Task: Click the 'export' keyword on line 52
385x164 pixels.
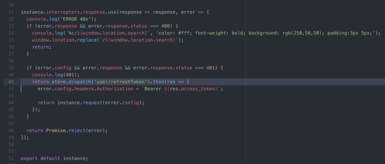Action: pos(29,158)
